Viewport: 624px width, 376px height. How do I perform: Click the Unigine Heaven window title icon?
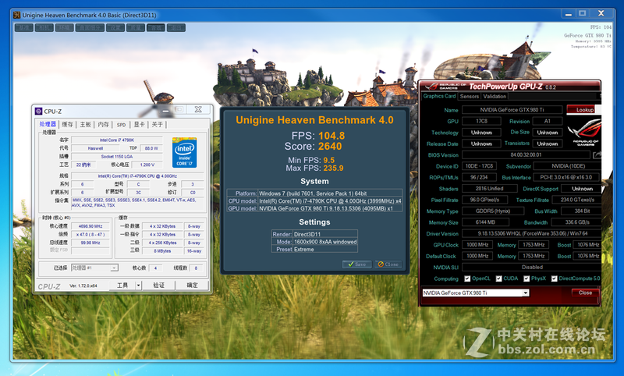point(16,15)
